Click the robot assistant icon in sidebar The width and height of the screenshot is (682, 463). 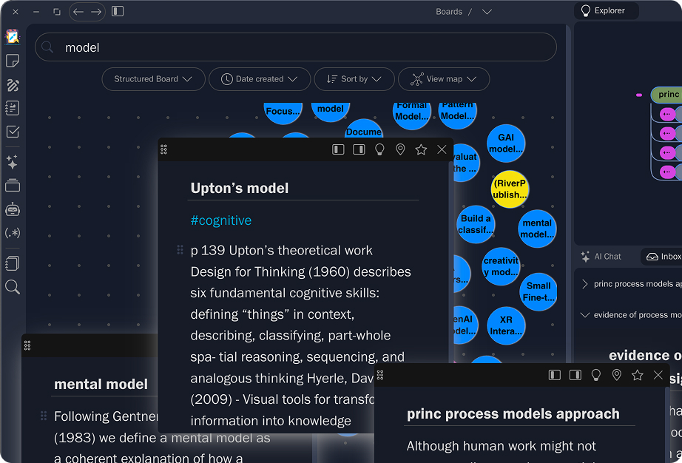(13, 209)
